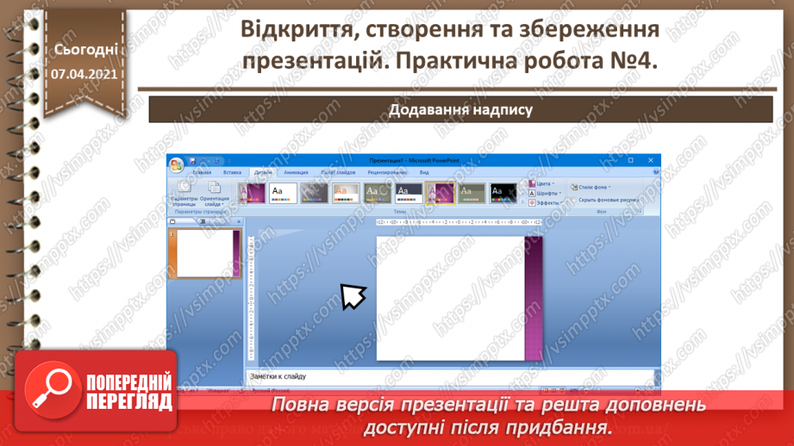Apply the olive green theme thumbnail

[x=378, y=193]
